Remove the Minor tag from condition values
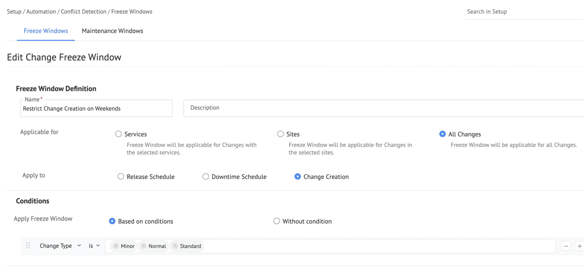The height and width of the screenshot is (270, 584). (x=115, y=246)
